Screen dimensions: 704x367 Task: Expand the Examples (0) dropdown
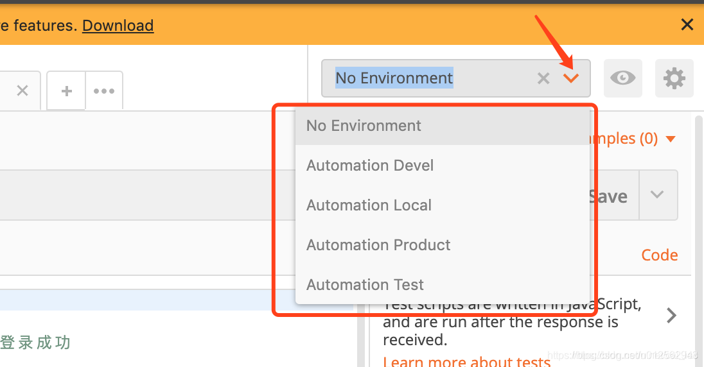(633, 139)
